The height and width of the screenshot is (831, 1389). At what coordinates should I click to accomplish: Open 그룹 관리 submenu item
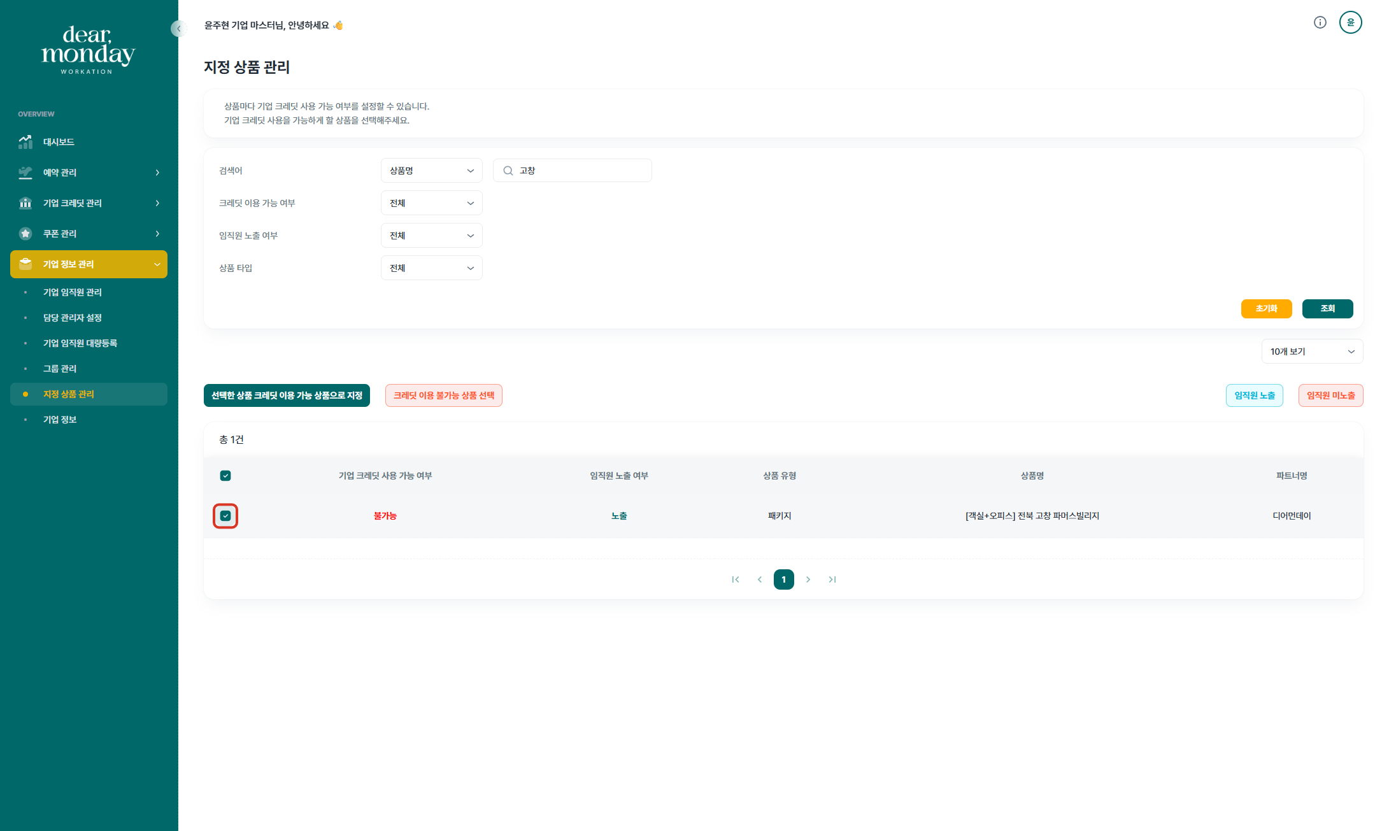click(x=60, y=369)
